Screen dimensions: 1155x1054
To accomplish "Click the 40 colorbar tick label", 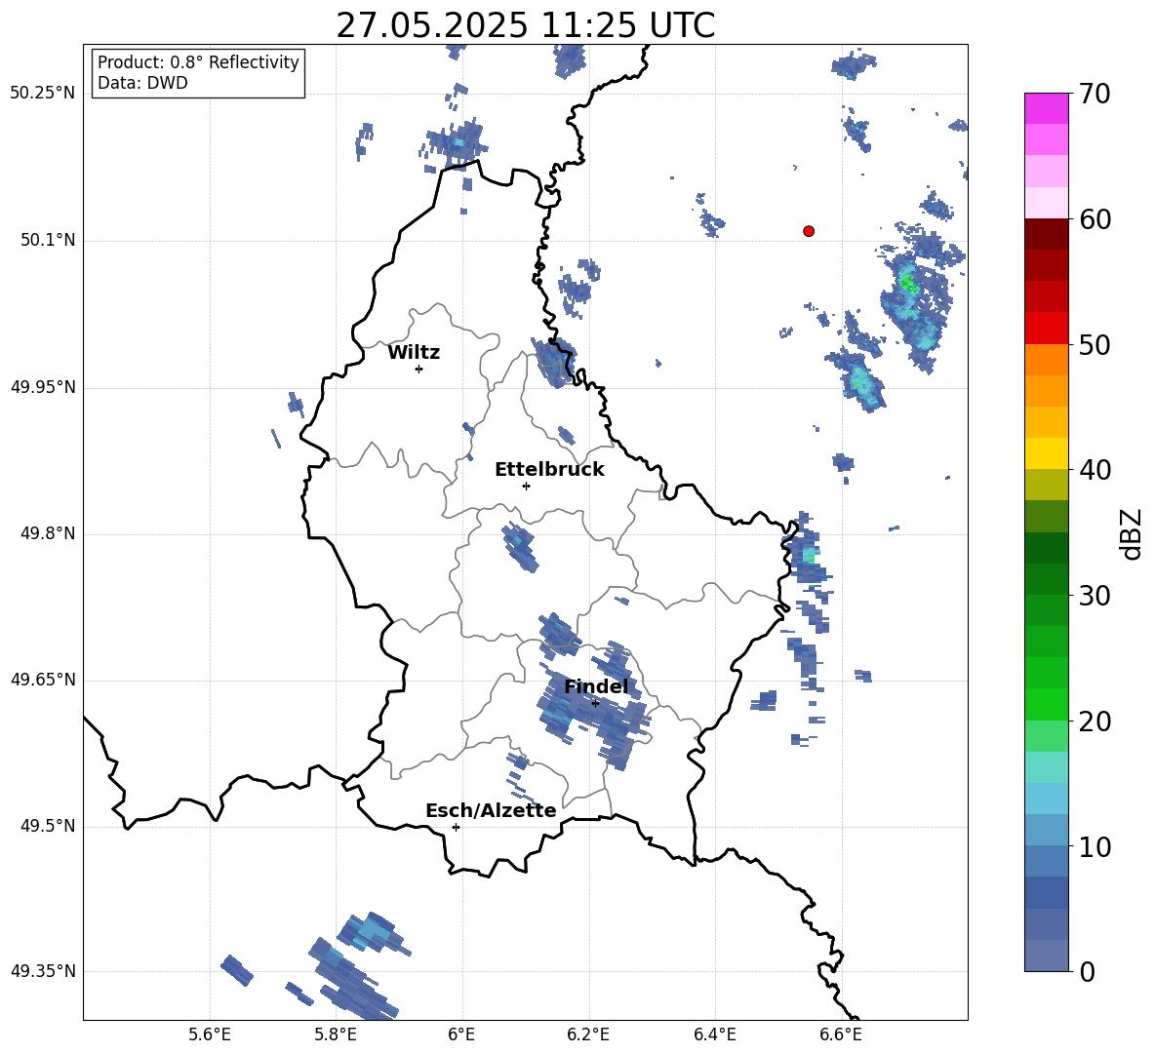I will [1094, 470].
